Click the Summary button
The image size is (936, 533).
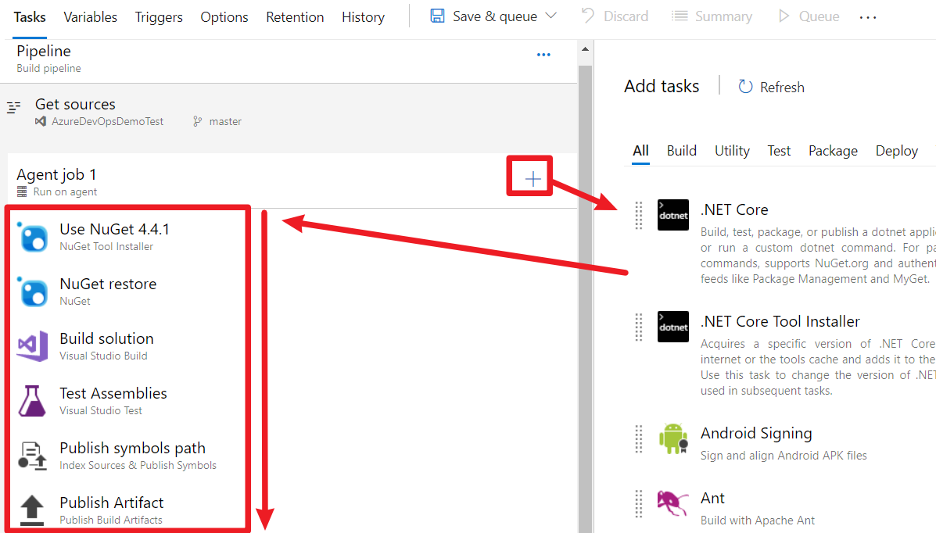tap(712, 16)
